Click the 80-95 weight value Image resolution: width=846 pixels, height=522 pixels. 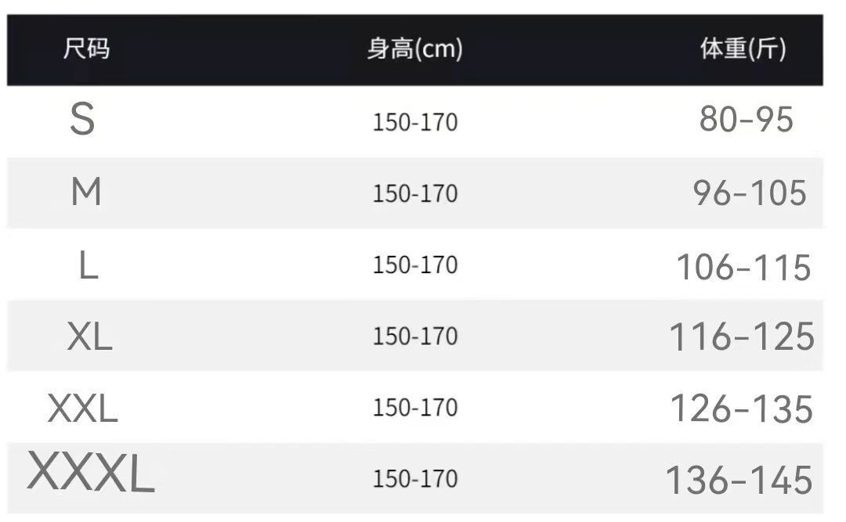coord(747,120)
